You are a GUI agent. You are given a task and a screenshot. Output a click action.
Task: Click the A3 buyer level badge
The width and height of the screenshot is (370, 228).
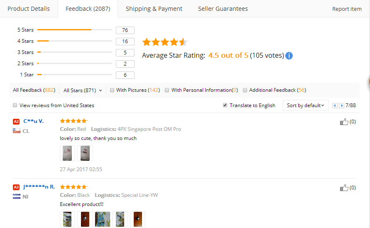tap(16, 187)
